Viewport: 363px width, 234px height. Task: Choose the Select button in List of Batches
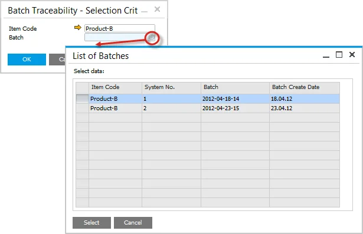(x=91, y=223)
